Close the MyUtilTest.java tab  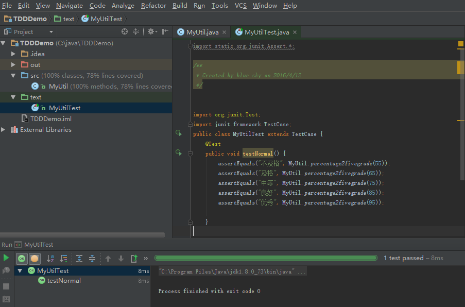click(295, 32)
